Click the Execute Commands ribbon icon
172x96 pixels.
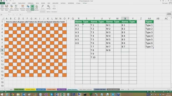(x=42, y=8)
